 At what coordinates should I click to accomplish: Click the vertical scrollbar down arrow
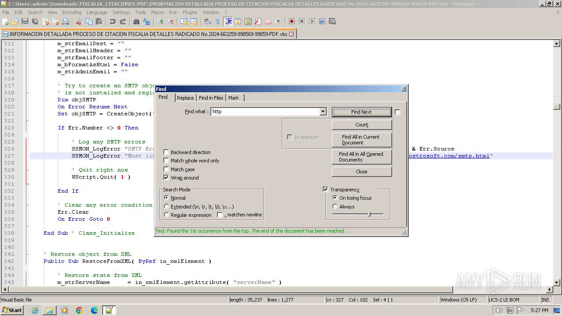[x=557, y=283]
